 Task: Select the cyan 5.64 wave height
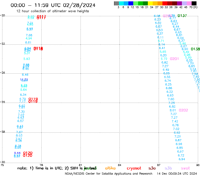[24, 90]
